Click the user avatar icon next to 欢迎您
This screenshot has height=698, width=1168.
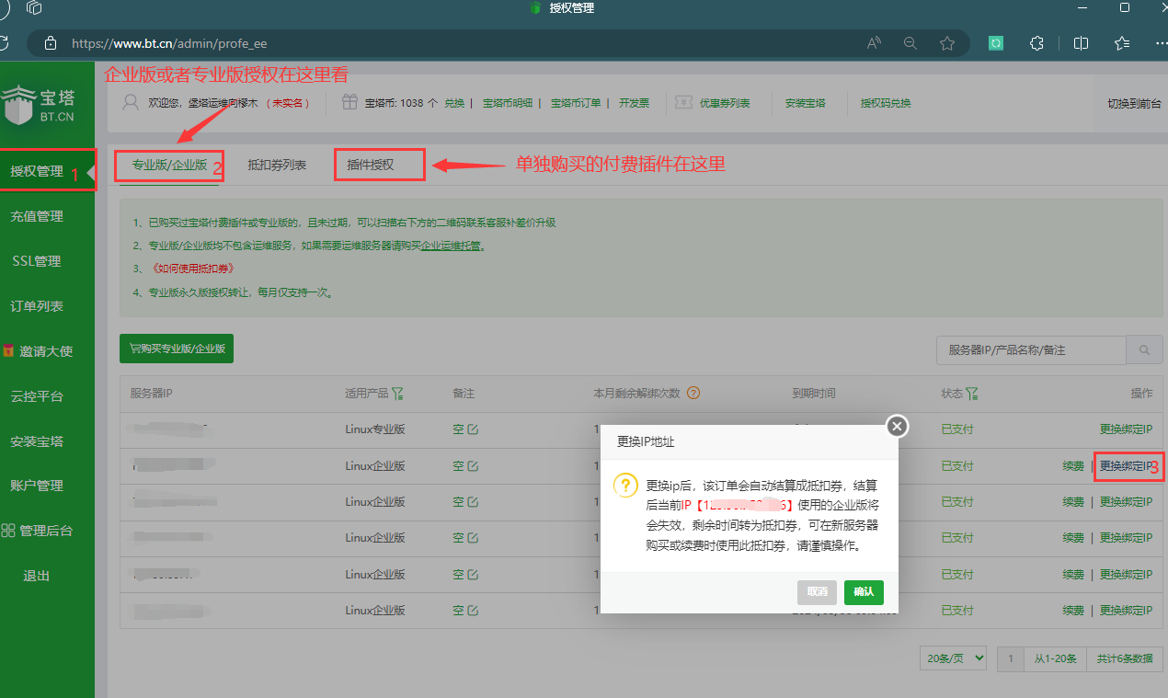click(132, 101)
